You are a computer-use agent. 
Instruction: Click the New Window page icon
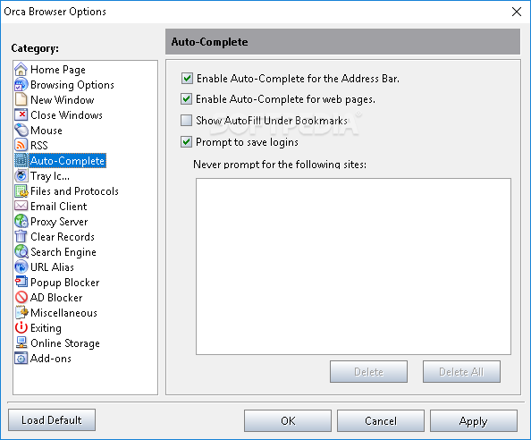pos(21,99)
